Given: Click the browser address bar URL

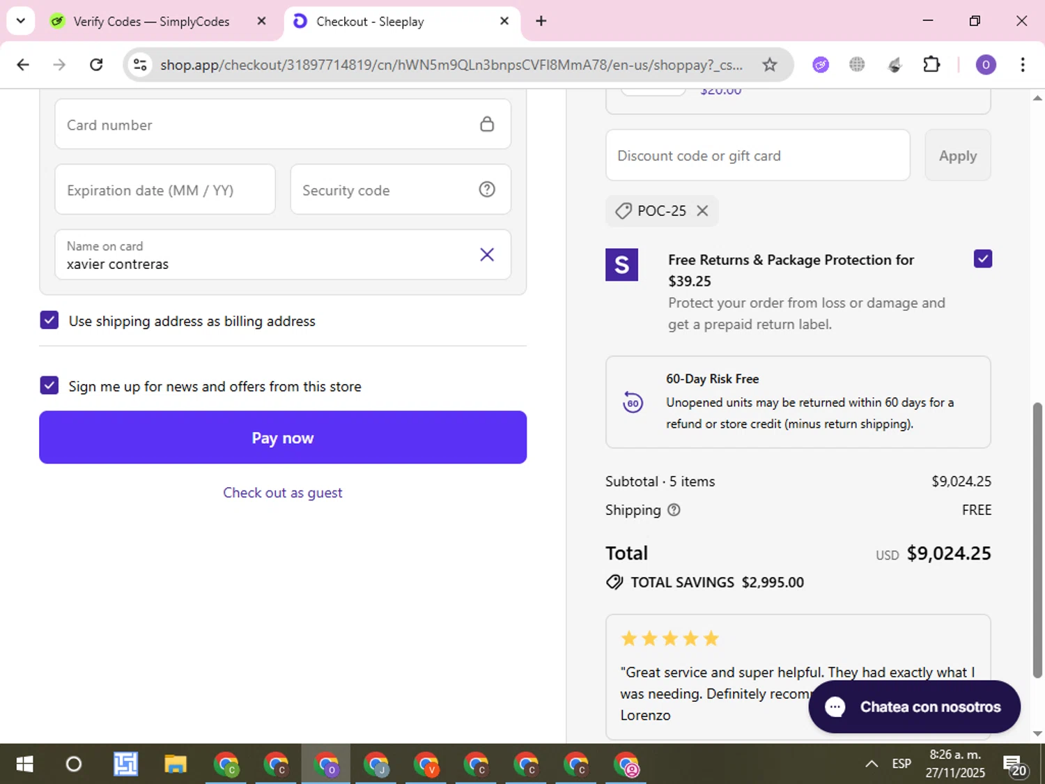Looking at the screenshot, I should (x=451, y=65).
